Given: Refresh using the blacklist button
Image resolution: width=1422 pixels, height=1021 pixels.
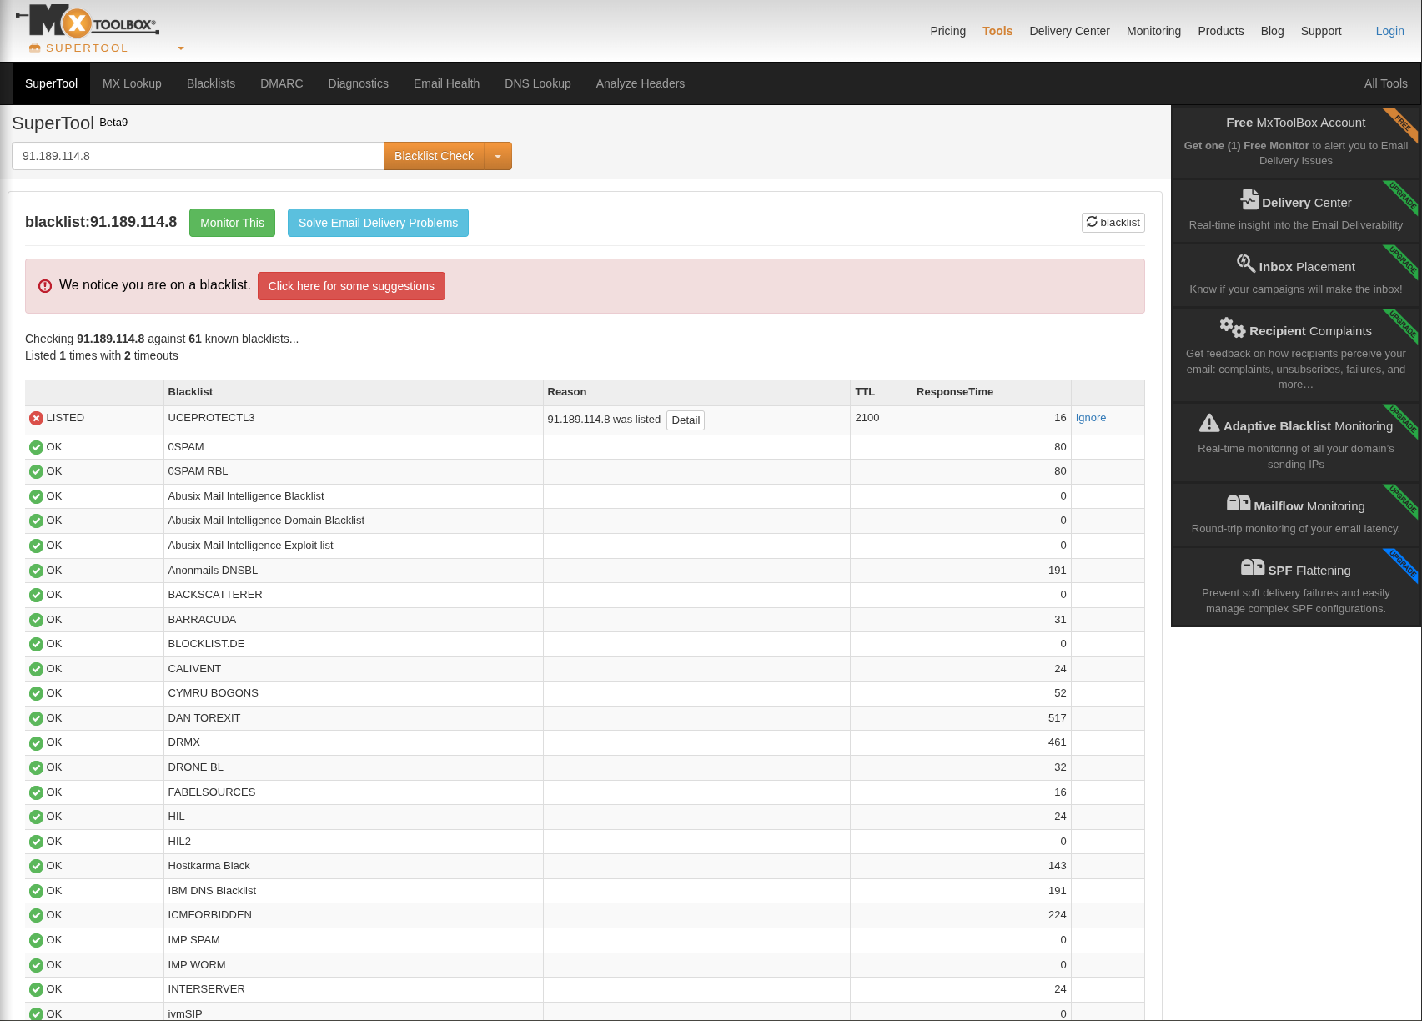Looking at the screenshot, I should pyautogui.click(x=1113, y=222).
